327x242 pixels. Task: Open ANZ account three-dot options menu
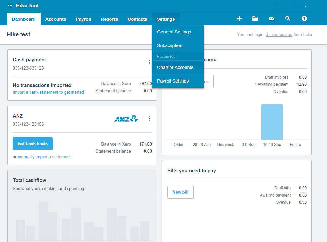pyautogui.click(x=149, y=119)
